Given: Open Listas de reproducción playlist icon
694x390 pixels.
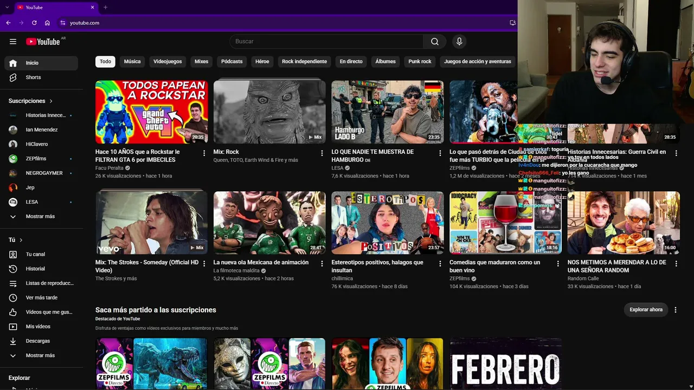Looking at the screenshot, I should [x=14, y=283].
